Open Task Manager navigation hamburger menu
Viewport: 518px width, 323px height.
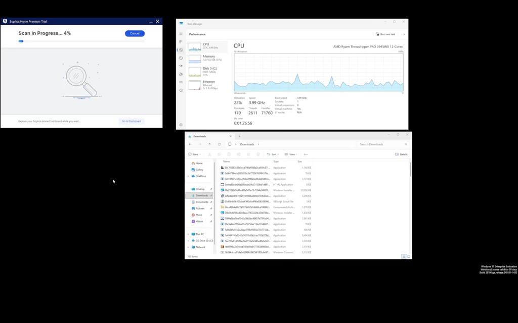(181, 34)
